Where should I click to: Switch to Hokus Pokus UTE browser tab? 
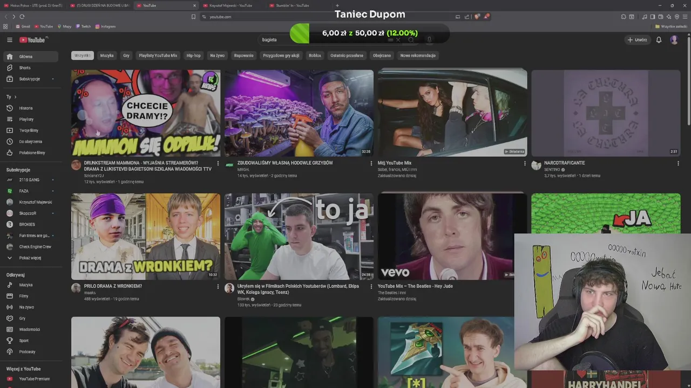point(33,5)
